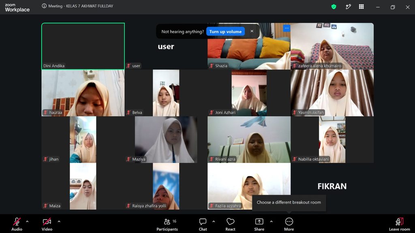The image size is (415, 233).
Task: Click the Turn up volume button
Action: (225, 32)
